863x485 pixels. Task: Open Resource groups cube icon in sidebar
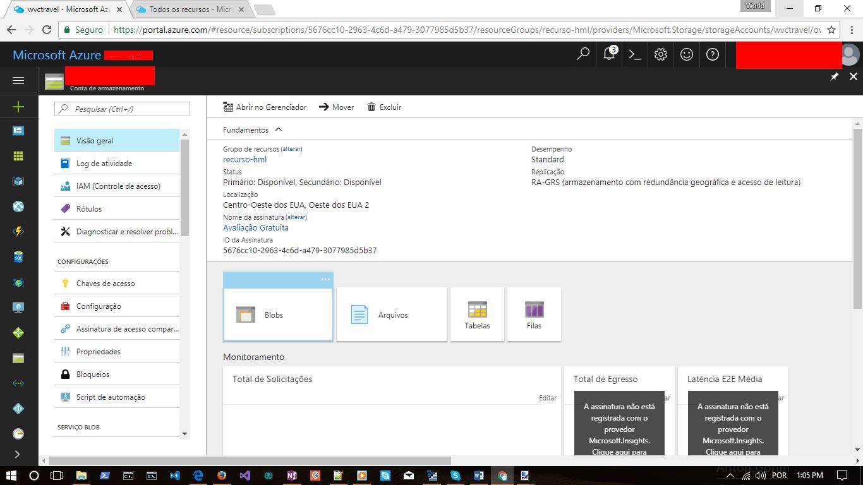coord(18,181)
